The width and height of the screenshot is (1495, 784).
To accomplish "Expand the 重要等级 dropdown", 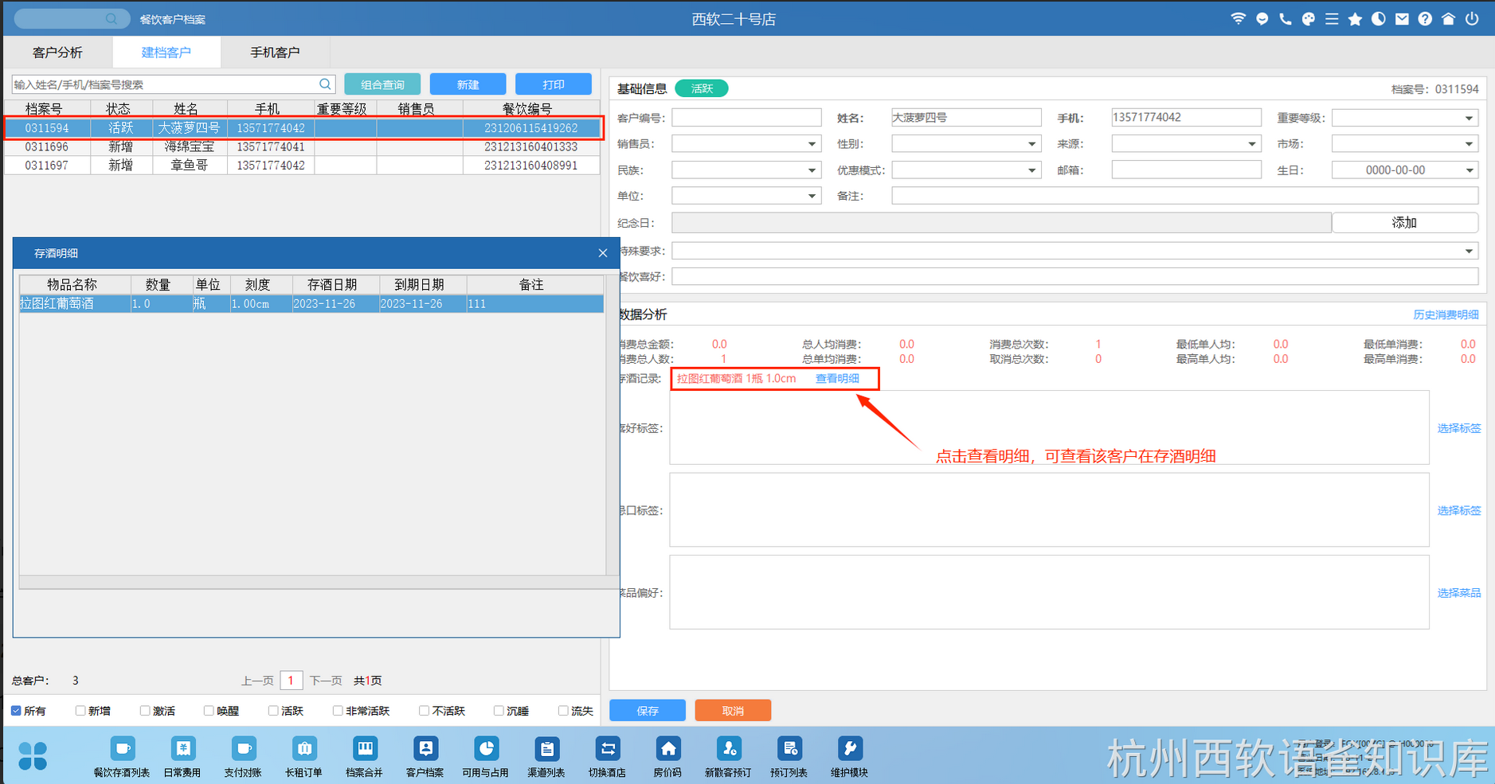I will point(1469,118).
